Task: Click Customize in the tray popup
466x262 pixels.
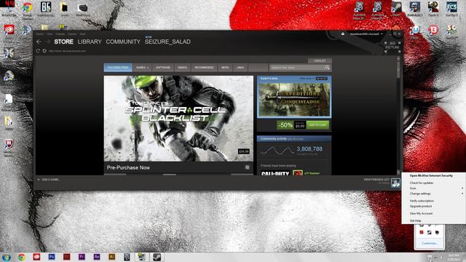Action: pos(430,243)
